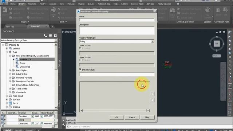This screenshot has height=131, width=233.
Task: Switch to the New Tab drawing tab
Action: tap(10, 27)
